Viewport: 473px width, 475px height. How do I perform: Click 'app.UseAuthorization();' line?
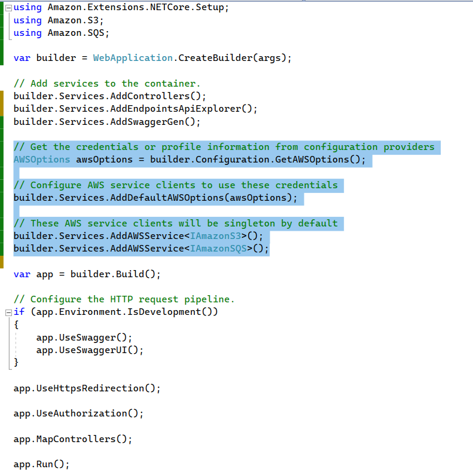[78, 413]
